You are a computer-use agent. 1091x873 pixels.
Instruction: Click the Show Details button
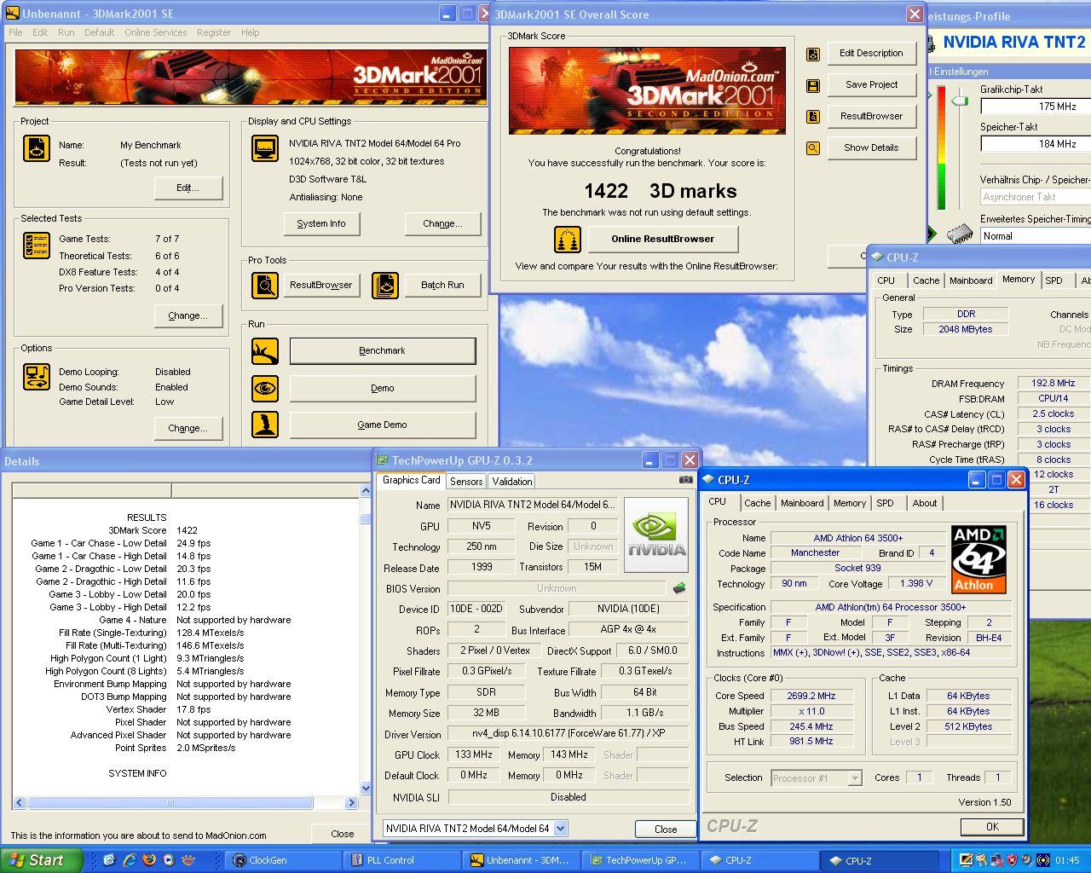coord(871,147)
